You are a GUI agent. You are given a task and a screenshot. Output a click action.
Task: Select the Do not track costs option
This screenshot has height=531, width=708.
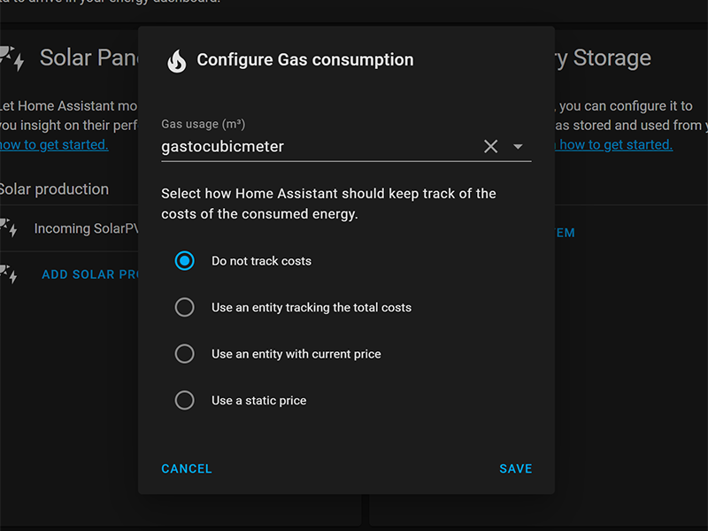(x=185, y=261)
